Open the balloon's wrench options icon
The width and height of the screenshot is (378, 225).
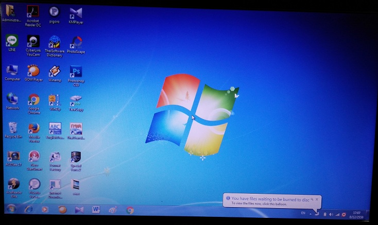pyautogui.click(x=312, y=199)
